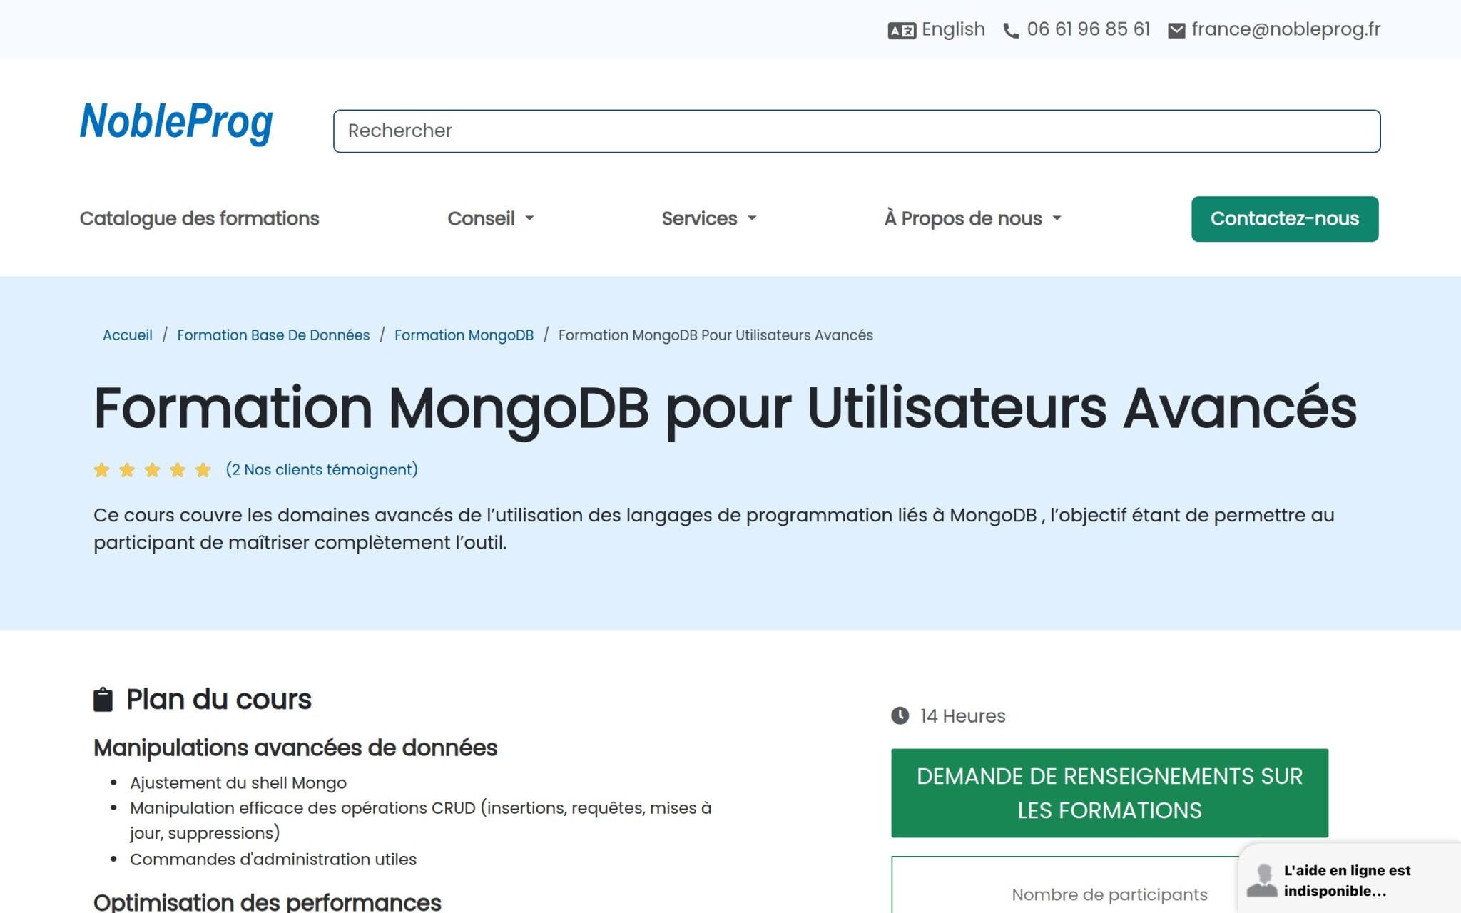
Task: Open Catalogue des formations
Action: pyautogui.click(x=199, y=218)
